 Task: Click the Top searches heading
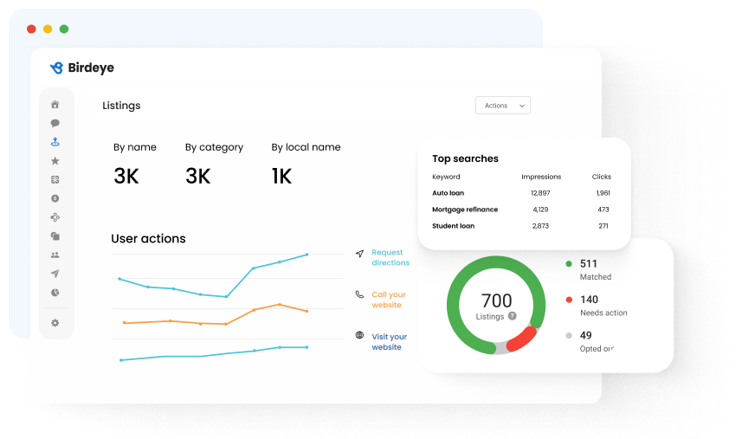[x=465, y=158]
